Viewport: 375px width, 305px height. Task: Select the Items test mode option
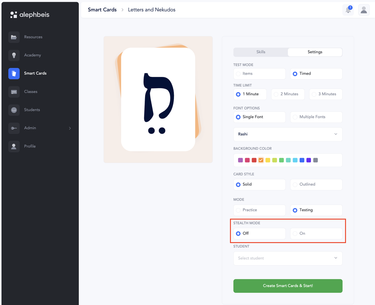(260, 74)
